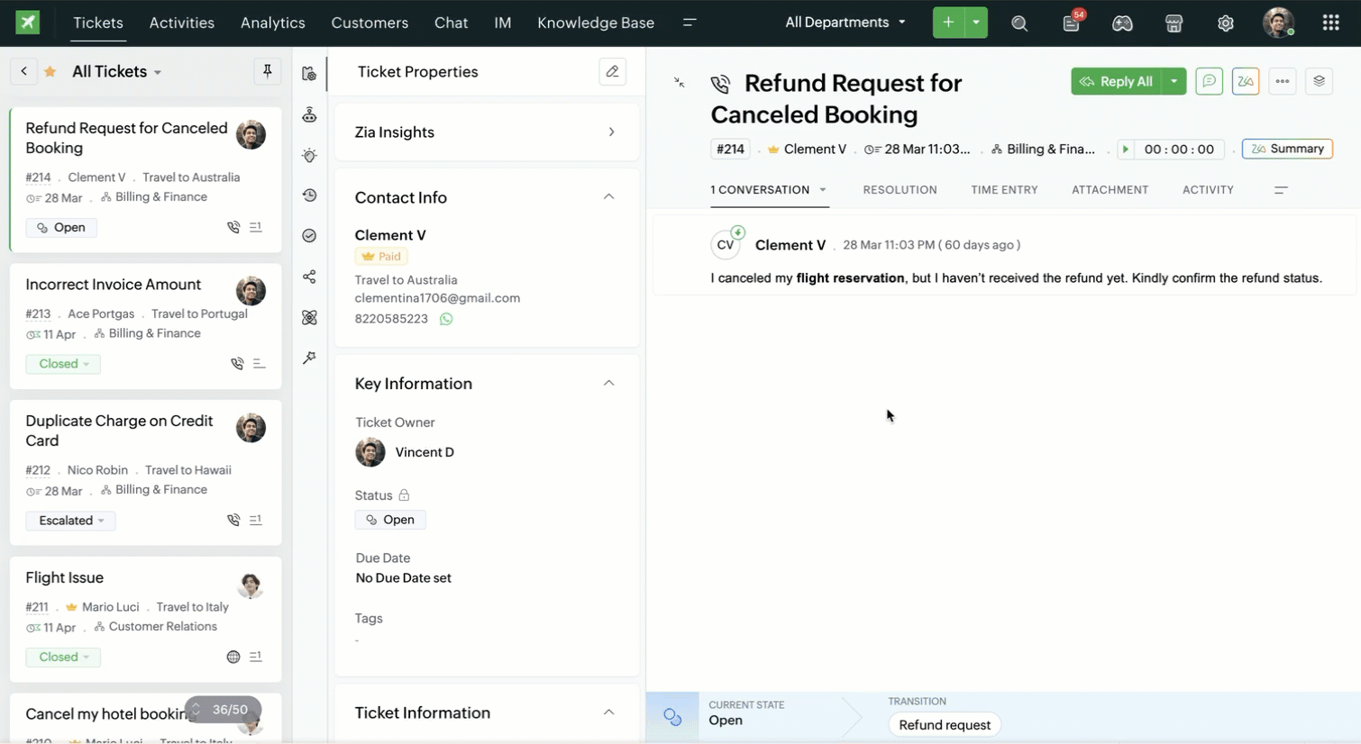Open the user profile avatar
Viewport: 1361px width, 744px height.
1278,23
